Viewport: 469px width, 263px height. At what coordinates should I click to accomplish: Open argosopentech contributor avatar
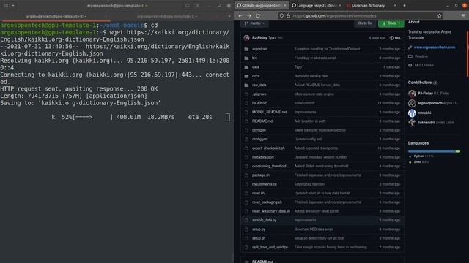point(412,103)
